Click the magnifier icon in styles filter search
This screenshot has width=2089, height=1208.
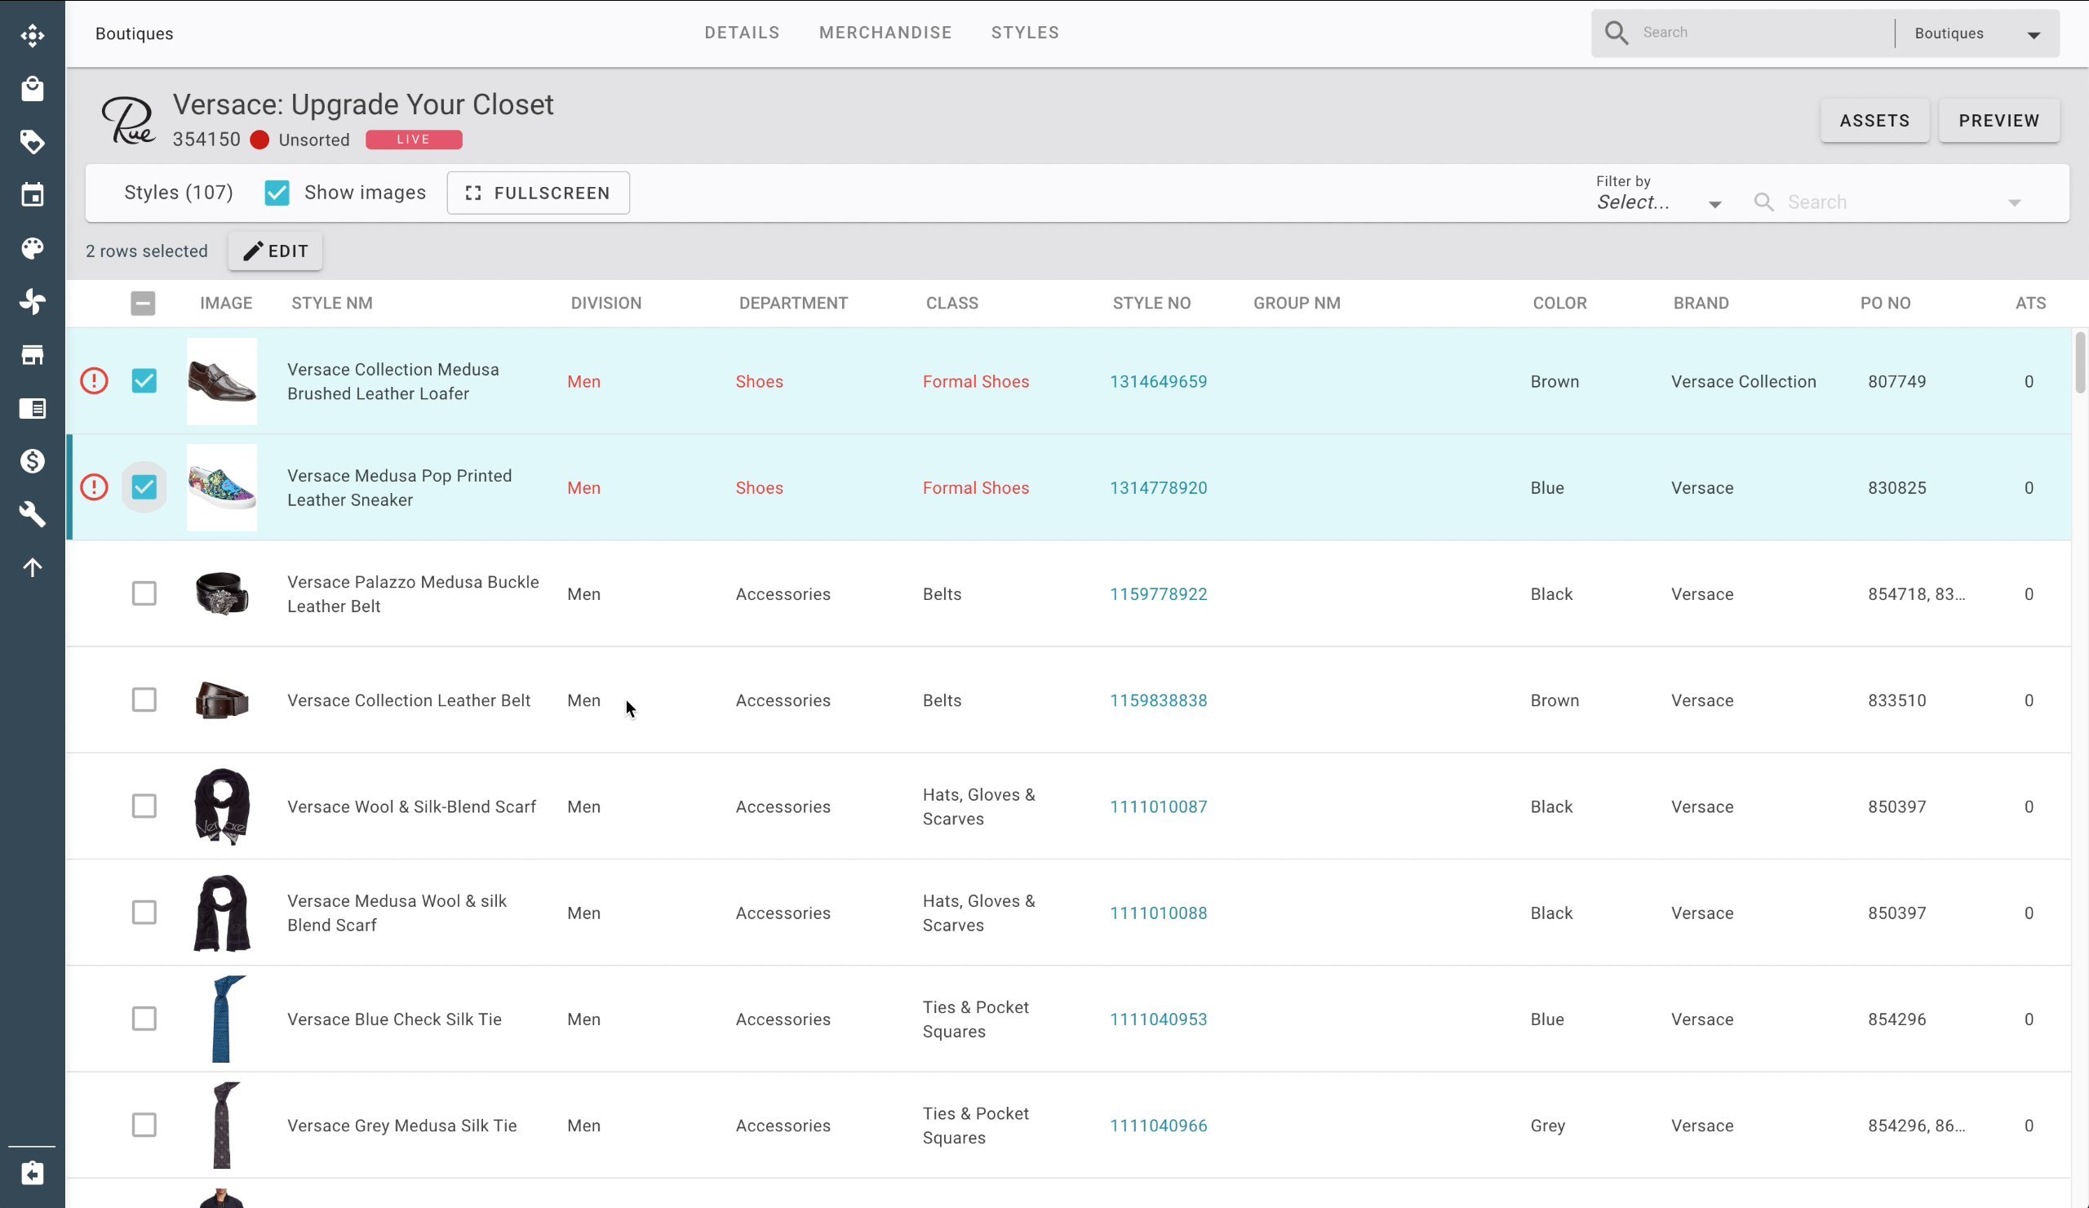tap(1763, 202)
